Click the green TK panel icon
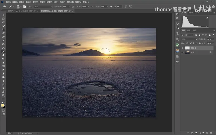This screenshot has width=216, height=135. click(177, 45)
